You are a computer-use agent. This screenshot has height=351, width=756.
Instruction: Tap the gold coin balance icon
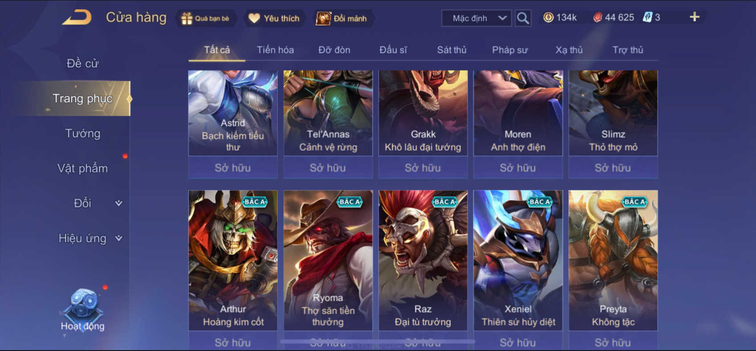(x=549, y=17)
